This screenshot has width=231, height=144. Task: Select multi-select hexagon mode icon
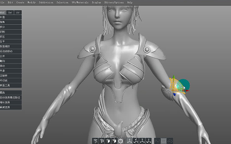click(x=121, y=141)
